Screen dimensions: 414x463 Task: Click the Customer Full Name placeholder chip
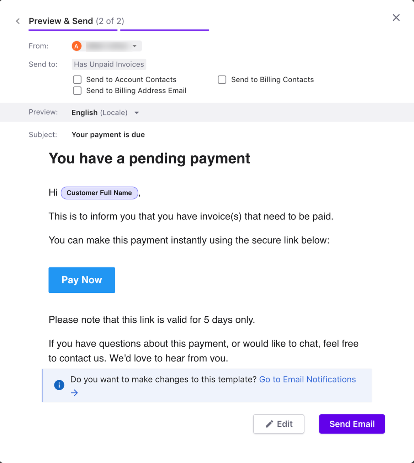(x=99, y=193)
